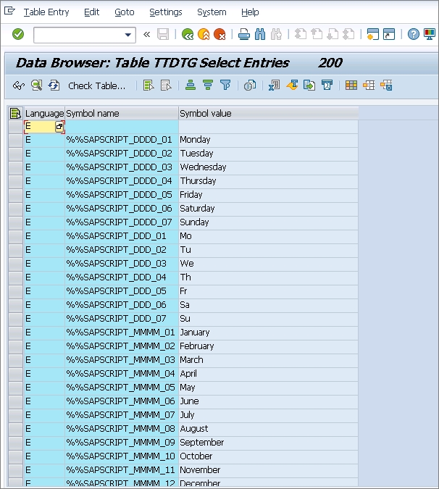Click the window menu icon left of Table Entry
439x489 pixels.
point(9,11)
